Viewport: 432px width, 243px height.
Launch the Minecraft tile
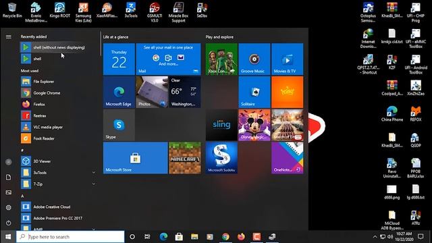(x=184, y=157)
